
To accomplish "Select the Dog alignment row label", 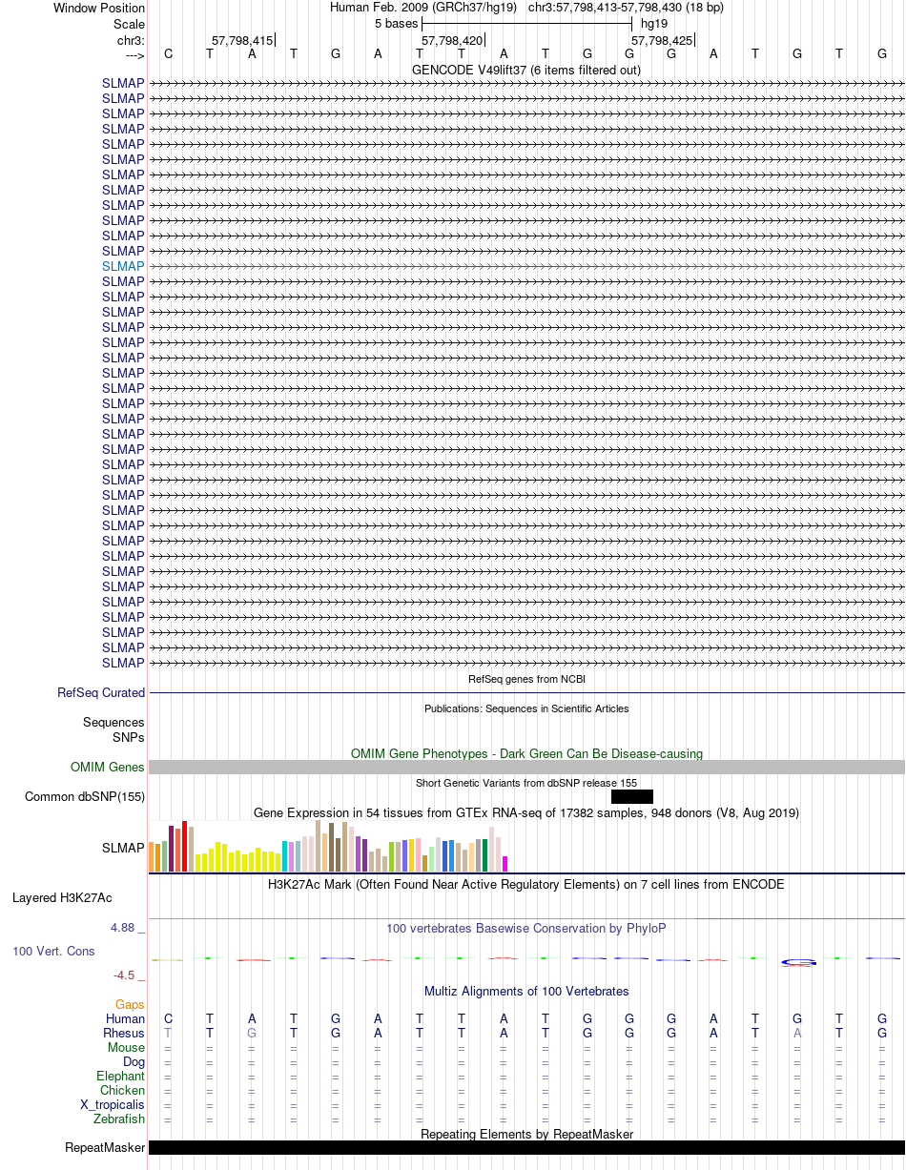I will (134, 1062).
